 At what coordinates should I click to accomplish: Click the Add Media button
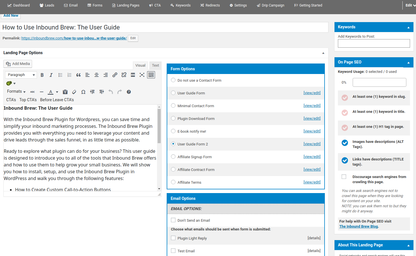pyautogui.click(x=18, y=64)
